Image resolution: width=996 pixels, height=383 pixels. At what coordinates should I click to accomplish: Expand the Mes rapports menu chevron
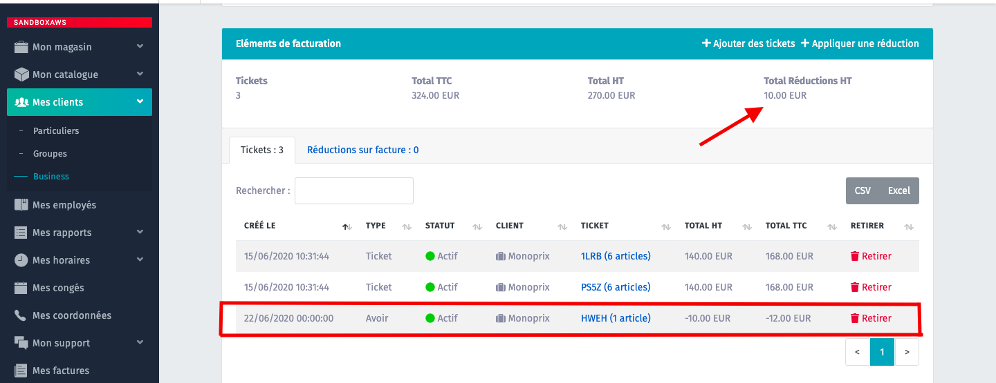click(x=140, y=233)
